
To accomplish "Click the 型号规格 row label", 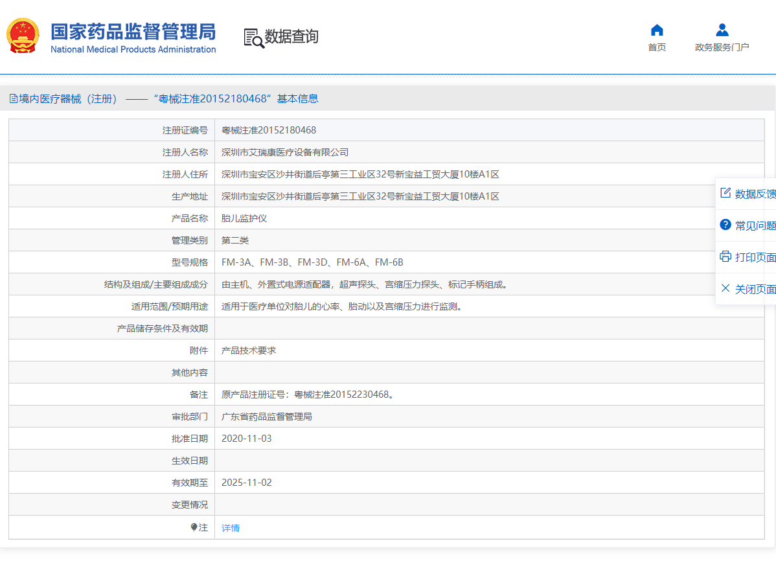I will tap(190, 262).
